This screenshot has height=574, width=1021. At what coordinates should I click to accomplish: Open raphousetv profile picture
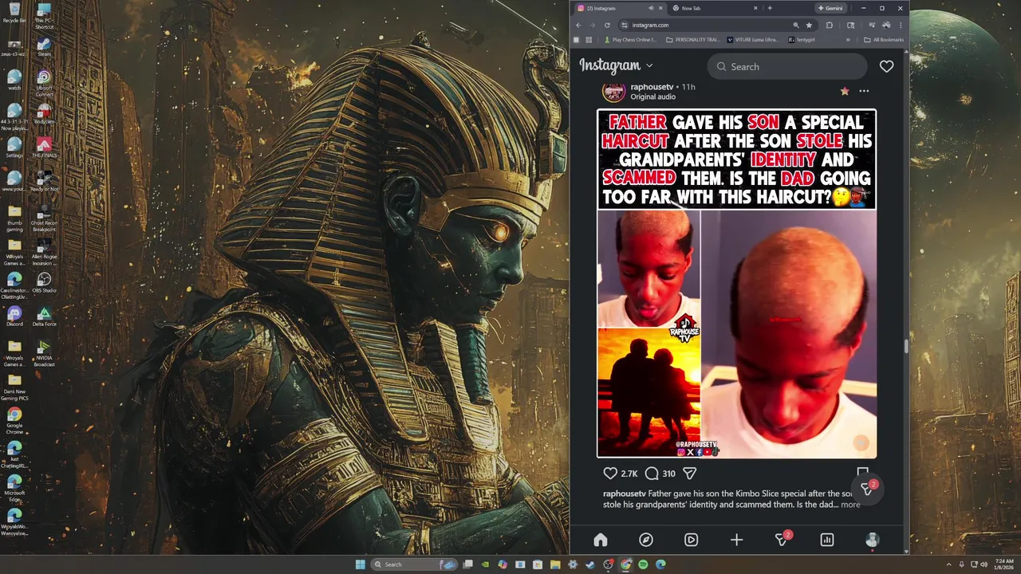613,91
